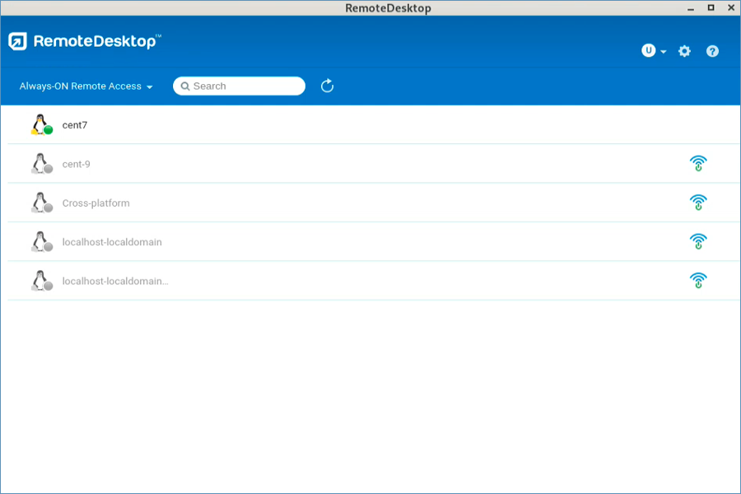Click the Cross-platform Linux penguin icon
Viewport: 741px width, 494px height.
[x=41, y=203]
